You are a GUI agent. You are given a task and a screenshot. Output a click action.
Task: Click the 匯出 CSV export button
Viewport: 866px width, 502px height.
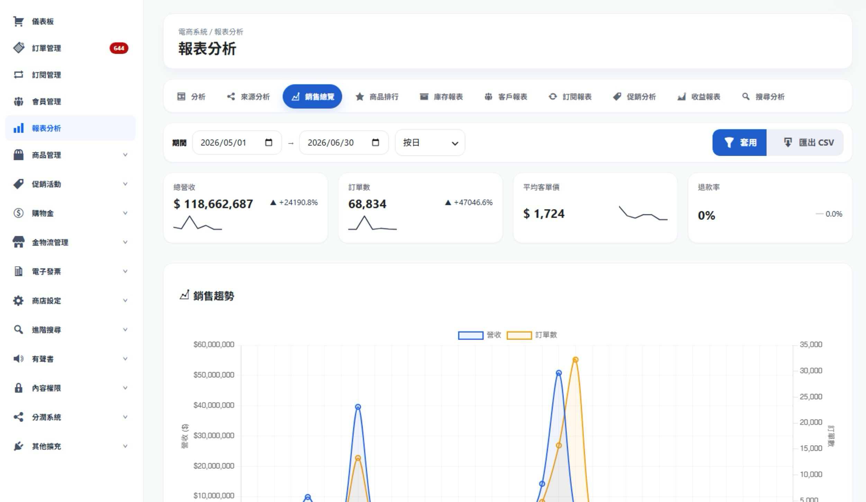pyautogui.click(x=805, y=143)
